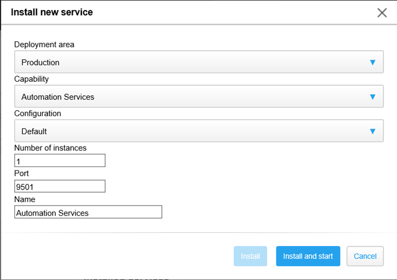Click into the Port field showing 9501
Viewport: 397px width, 280px height.
(x=60, y=186)
